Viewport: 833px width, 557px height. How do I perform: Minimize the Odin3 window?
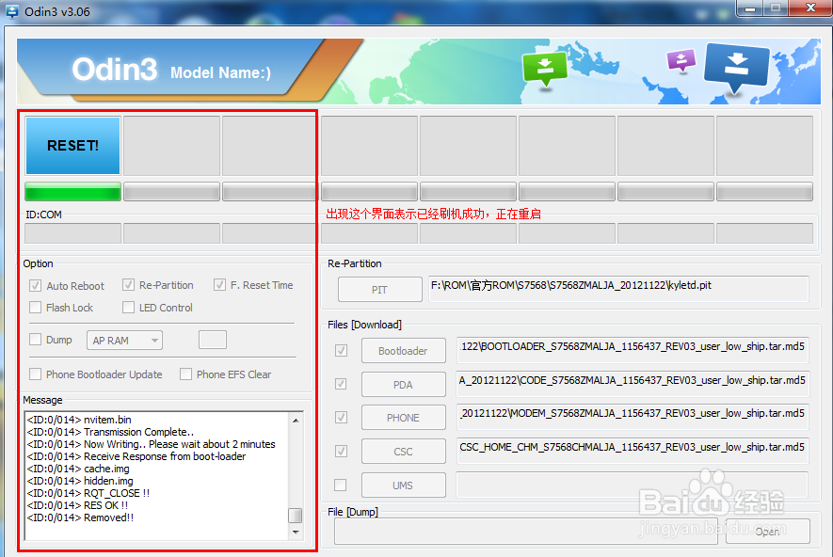coord(750,9)
